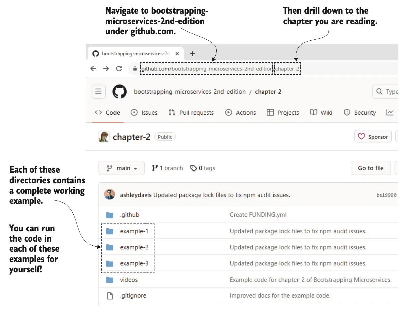Open the .gitignore file
The width and height of the screenshot is (409, 311).
[x=133, y=296]
